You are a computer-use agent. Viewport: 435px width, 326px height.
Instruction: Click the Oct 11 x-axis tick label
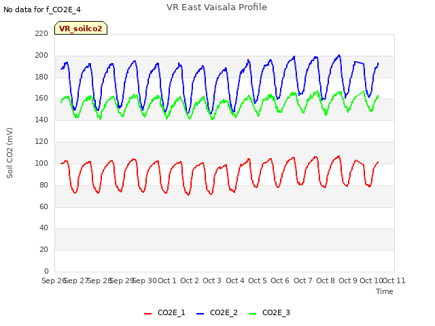tap(394, 280)
